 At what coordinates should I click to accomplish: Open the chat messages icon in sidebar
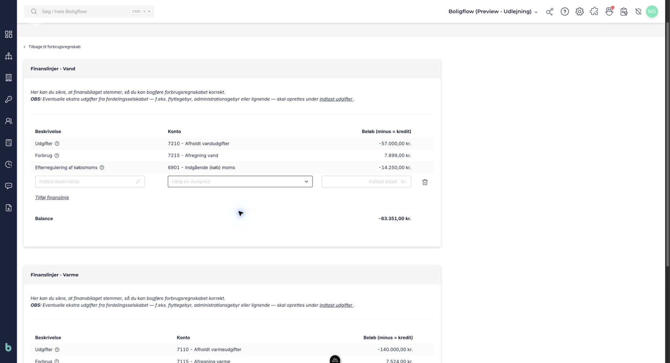click(9, 186)
